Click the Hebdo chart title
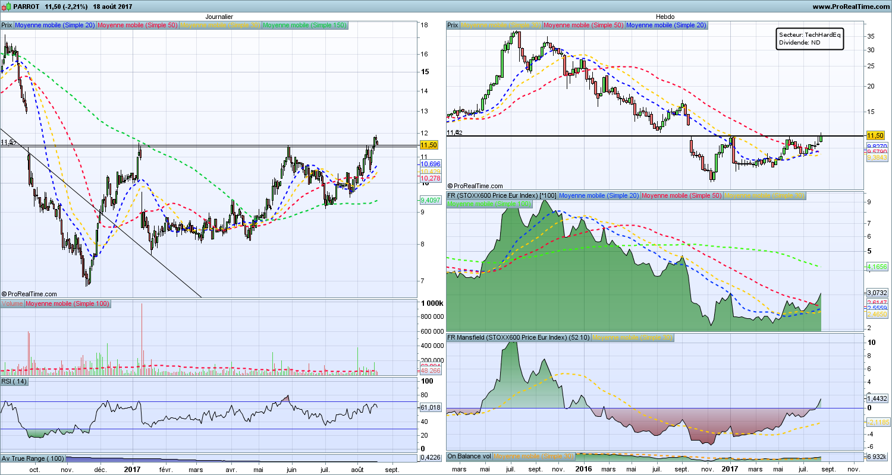 pyautogui.click(x=665, y=17)
